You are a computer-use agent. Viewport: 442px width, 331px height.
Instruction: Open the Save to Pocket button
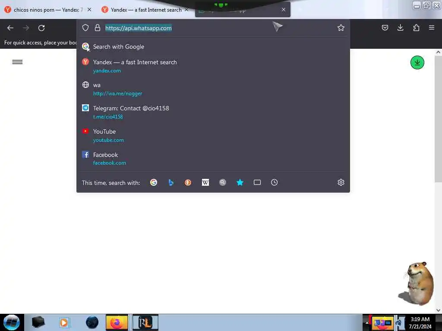[x=385, y=28]
